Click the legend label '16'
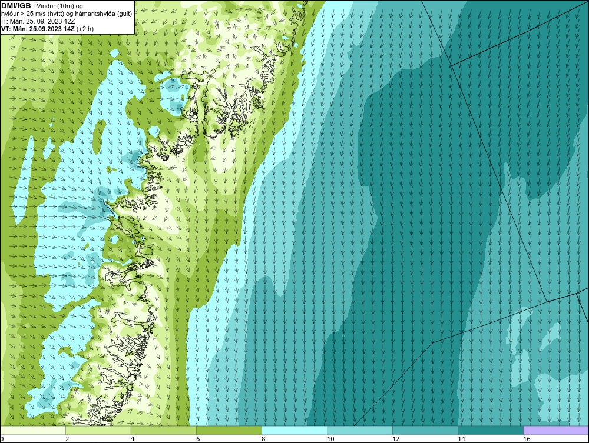The height and width of the screenshot is (443, 589). coord(527,439)
